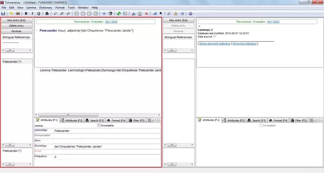Open the Dictionary menu
The image size is (324, 173).
(x=46, y=8)
